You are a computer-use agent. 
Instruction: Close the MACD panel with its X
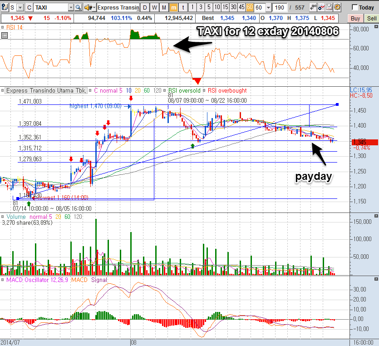(x=376, y=279)
